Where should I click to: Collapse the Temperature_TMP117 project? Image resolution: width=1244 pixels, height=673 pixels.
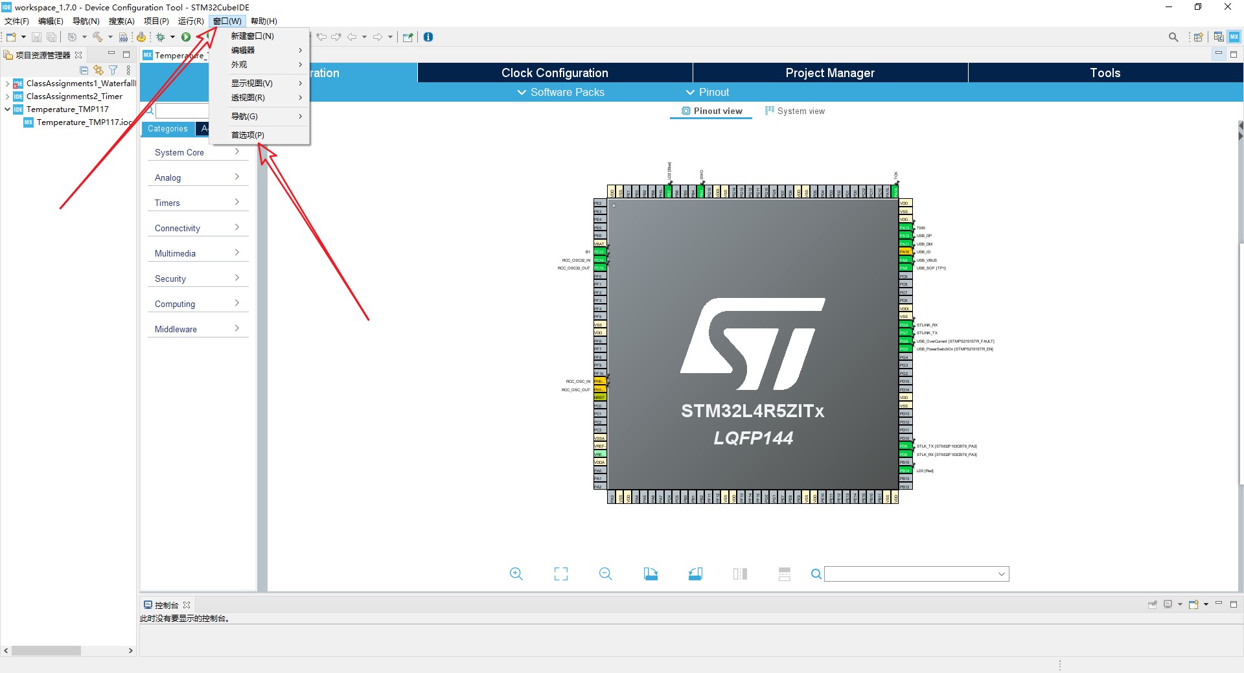[7, 109]
